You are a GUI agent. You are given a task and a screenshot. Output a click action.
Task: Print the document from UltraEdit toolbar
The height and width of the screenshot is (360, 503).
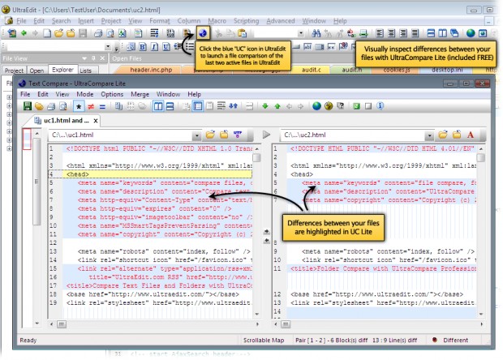[98, 33]
